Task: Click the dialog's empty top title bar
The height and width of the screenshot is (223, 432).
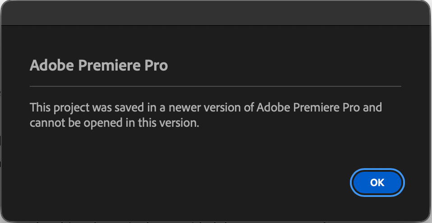Action: pos(216,13)
